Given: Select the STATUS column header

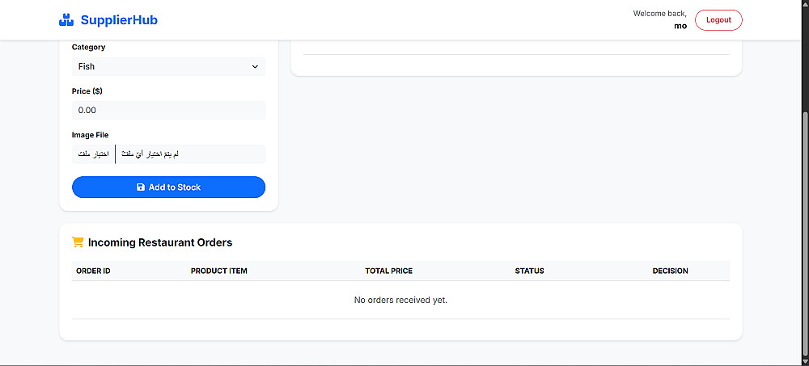Looking at the screenshot, I should coord(529,271).
